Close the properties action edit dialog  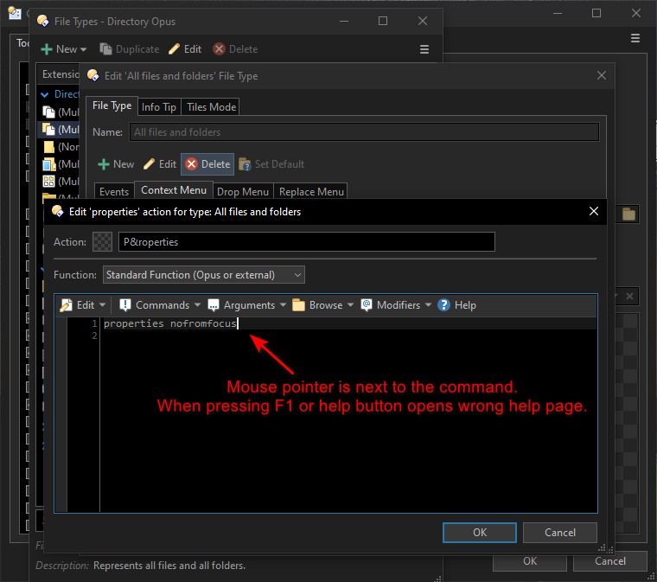point(594,211)
